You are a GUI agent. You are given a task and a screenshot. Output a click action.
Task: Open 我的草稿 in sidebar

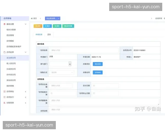pyautogui.click(x=10, y=86)
